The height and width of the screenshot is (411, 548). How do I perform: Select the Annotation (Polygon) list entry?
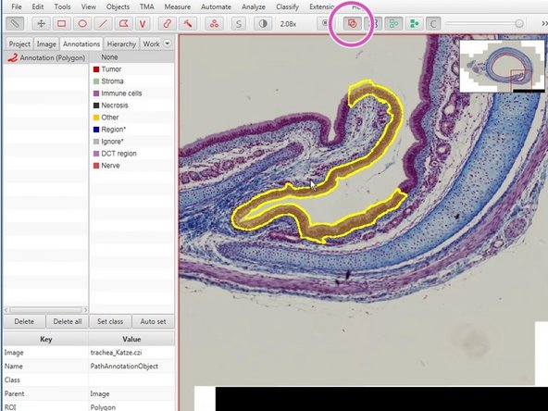pyautogui.click(x=46, y=57)
